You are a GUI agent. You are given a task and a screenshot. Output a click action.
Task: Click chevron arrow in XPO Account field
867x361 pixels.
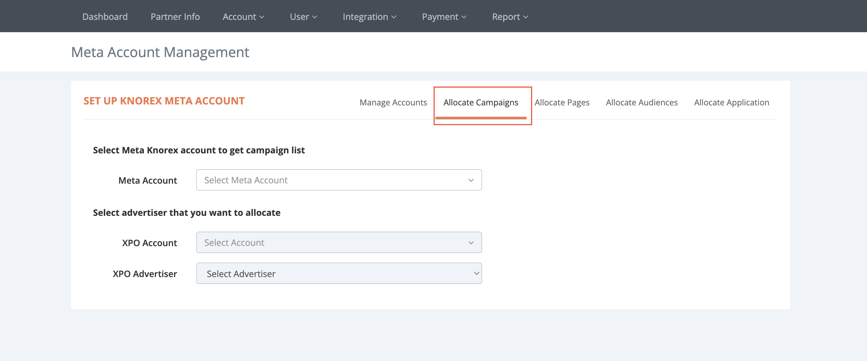pyautogui.click(x=470, y=243)
